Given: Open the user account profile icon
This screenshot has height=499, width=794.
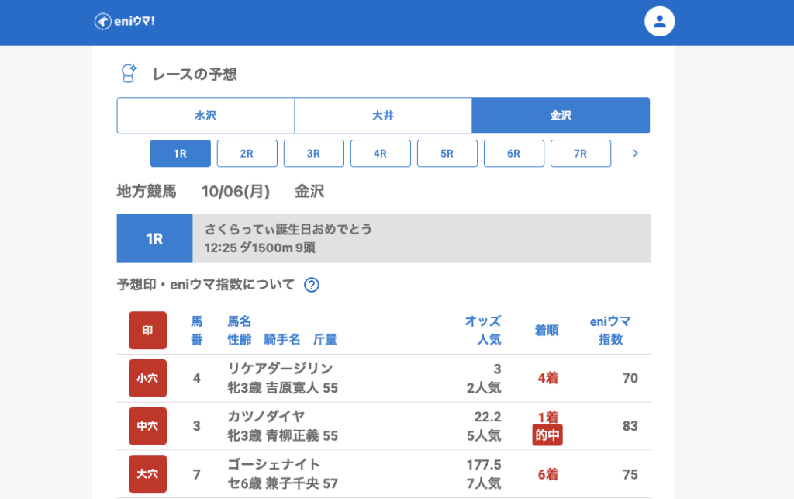Looking at the screenshot, I should [659, 22].
